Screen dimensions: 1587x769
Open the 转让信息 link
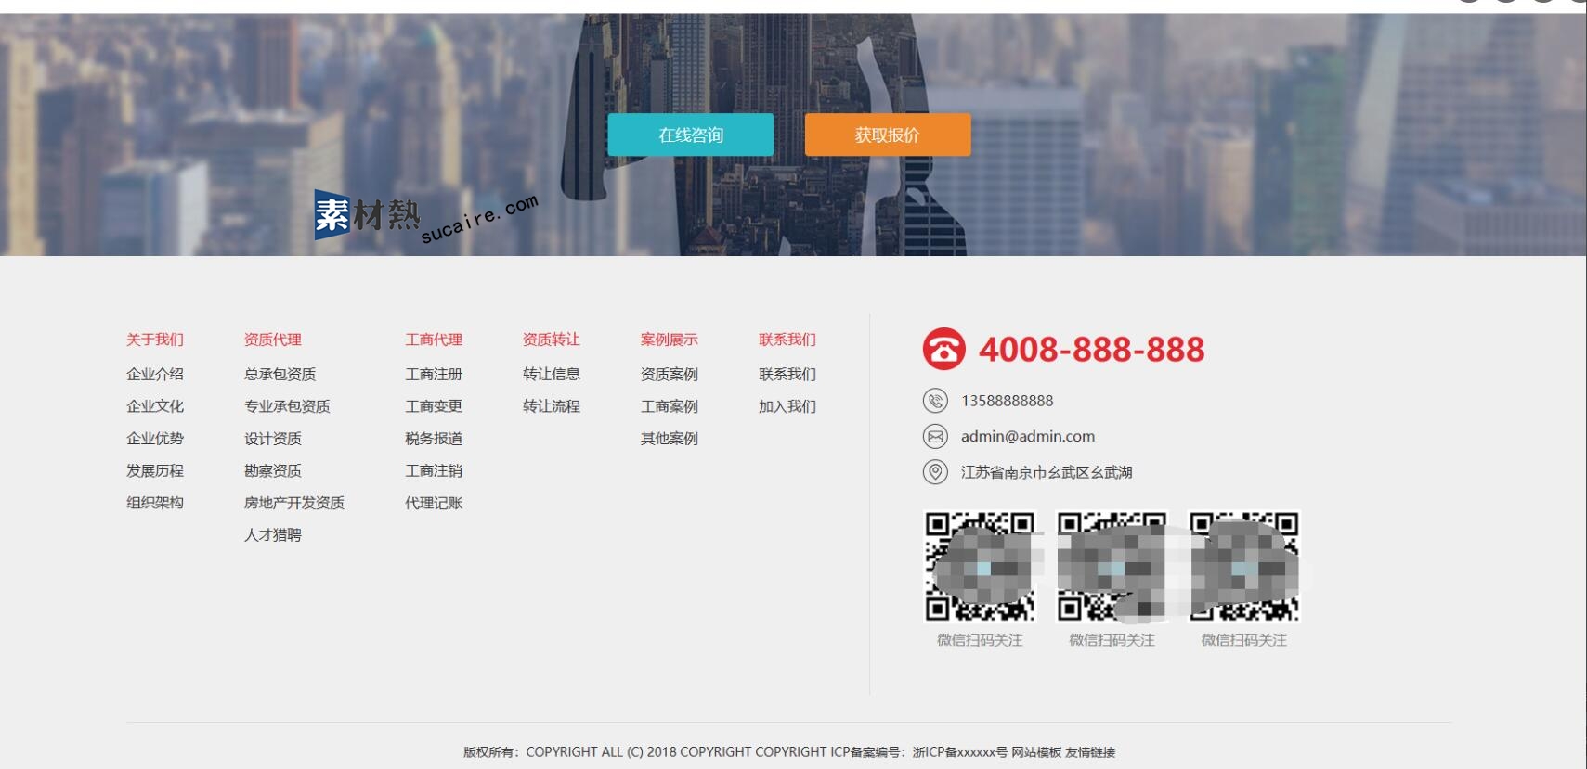point(552,374)
